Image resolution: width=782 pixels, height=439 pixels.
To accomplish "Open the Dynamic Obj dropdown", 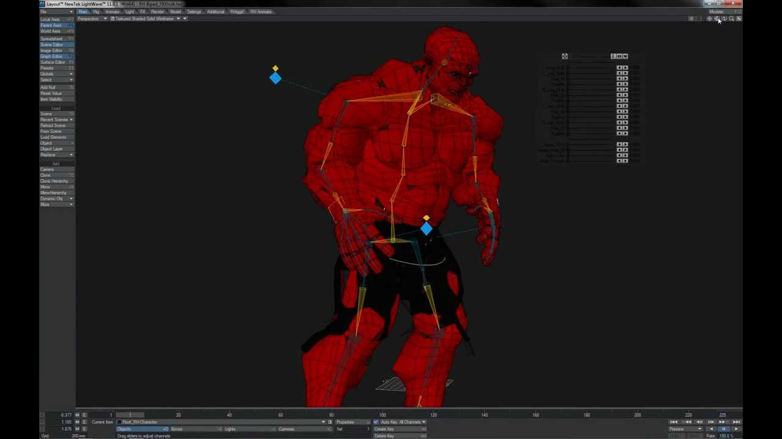I will pos(57,199).
